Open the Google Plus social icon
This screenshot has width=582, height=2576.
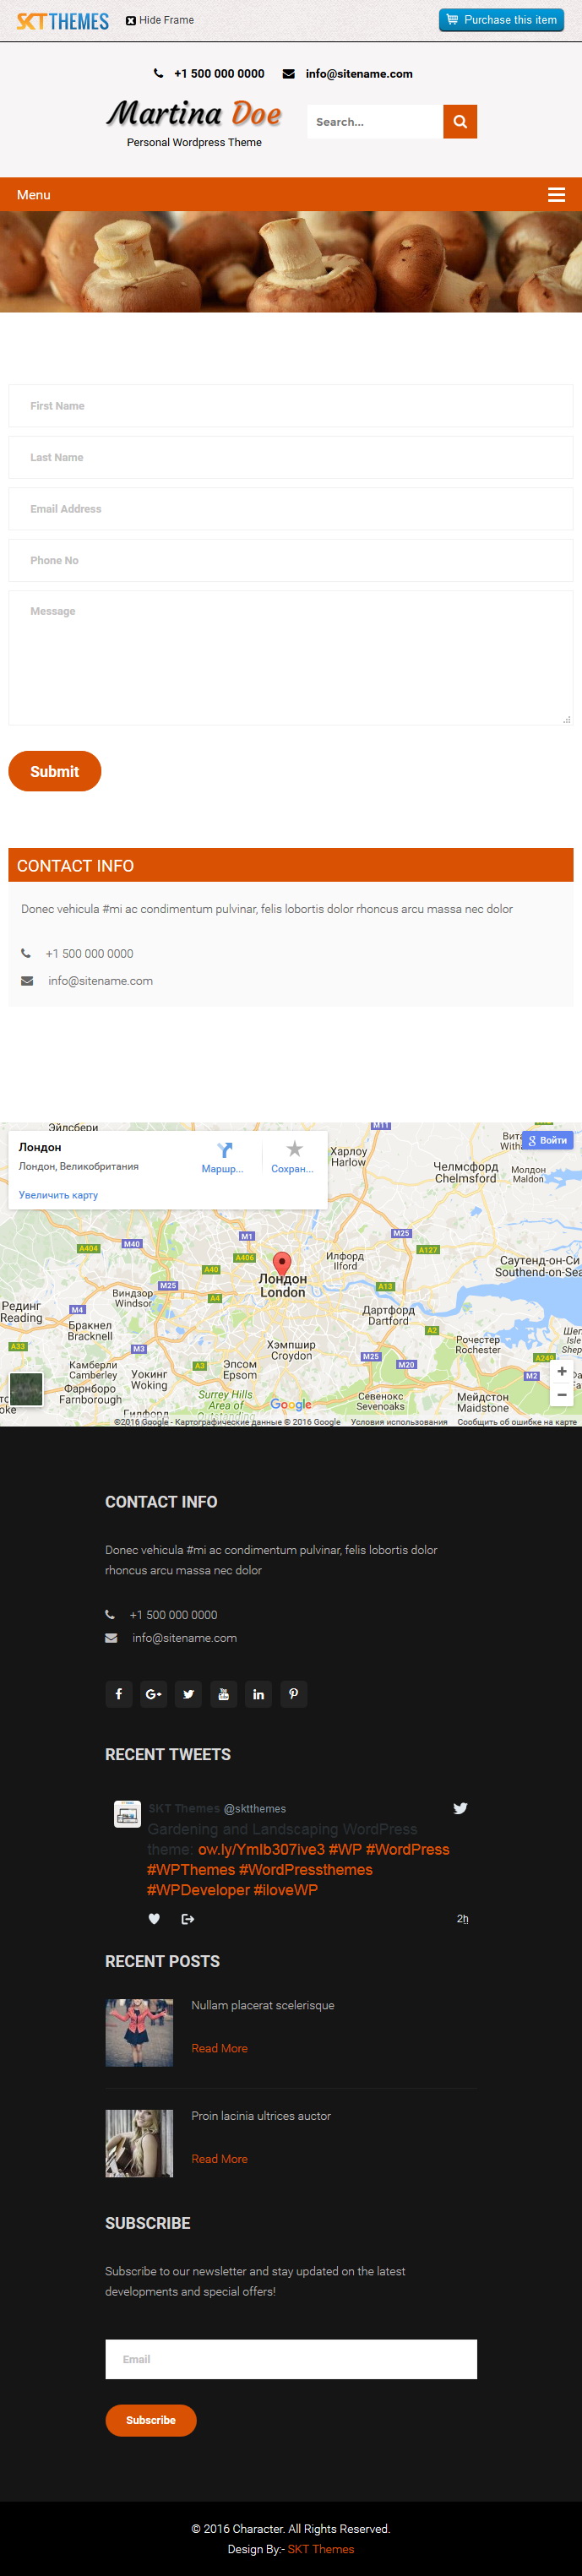click(x=153, y=1694)
